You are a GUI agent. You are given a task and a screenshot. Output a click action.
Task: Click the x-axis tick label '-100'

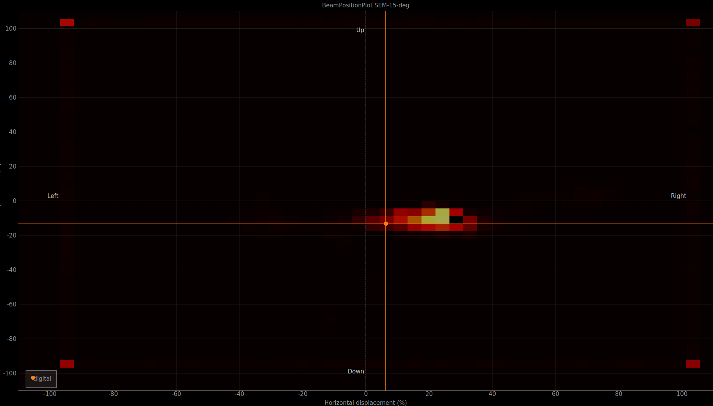[x=50, y=394]
